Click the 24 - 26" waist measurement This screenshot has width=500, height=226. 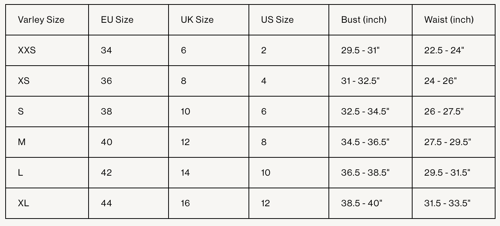pyautogui.click(x=441, y=81)
